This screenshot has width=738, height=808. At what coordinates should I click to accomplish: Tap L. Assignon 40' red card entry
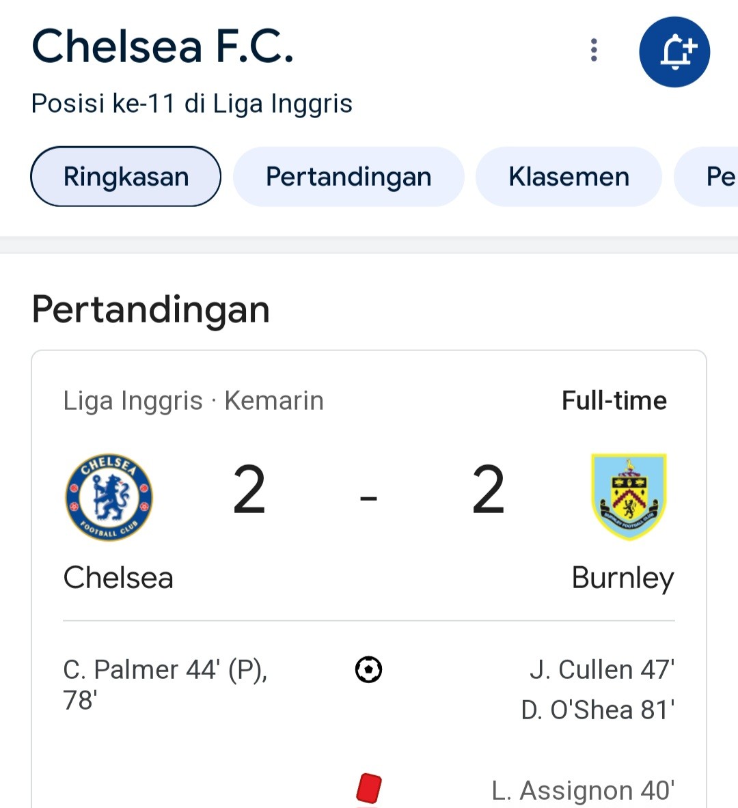pos(584,790)
